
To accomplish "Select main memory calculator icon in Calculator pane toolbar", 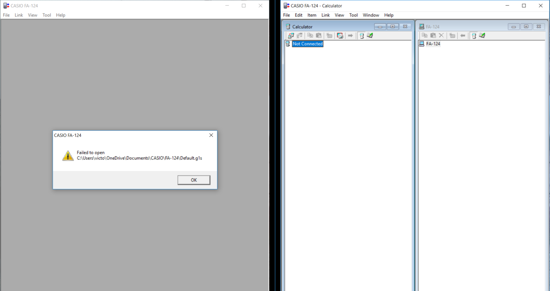I will pyautogui.click(x=362, y=36).
